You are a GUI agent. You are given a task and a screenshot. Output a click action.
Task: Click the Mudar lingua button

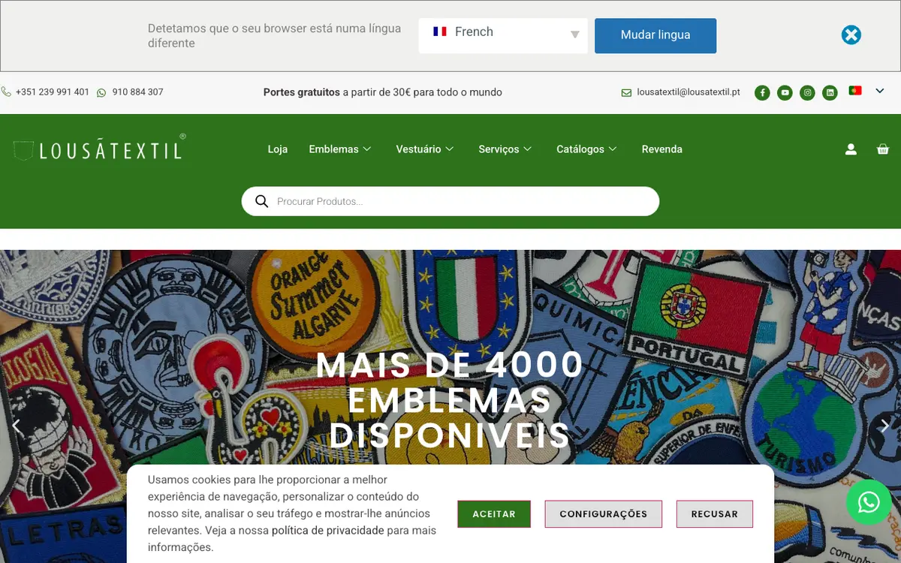click(655, 35)
